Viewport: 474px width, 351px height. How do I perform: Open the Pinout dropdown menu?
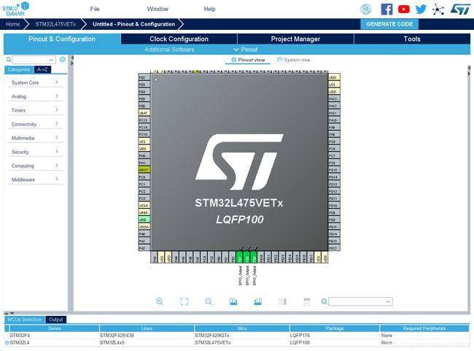point(246,50)
